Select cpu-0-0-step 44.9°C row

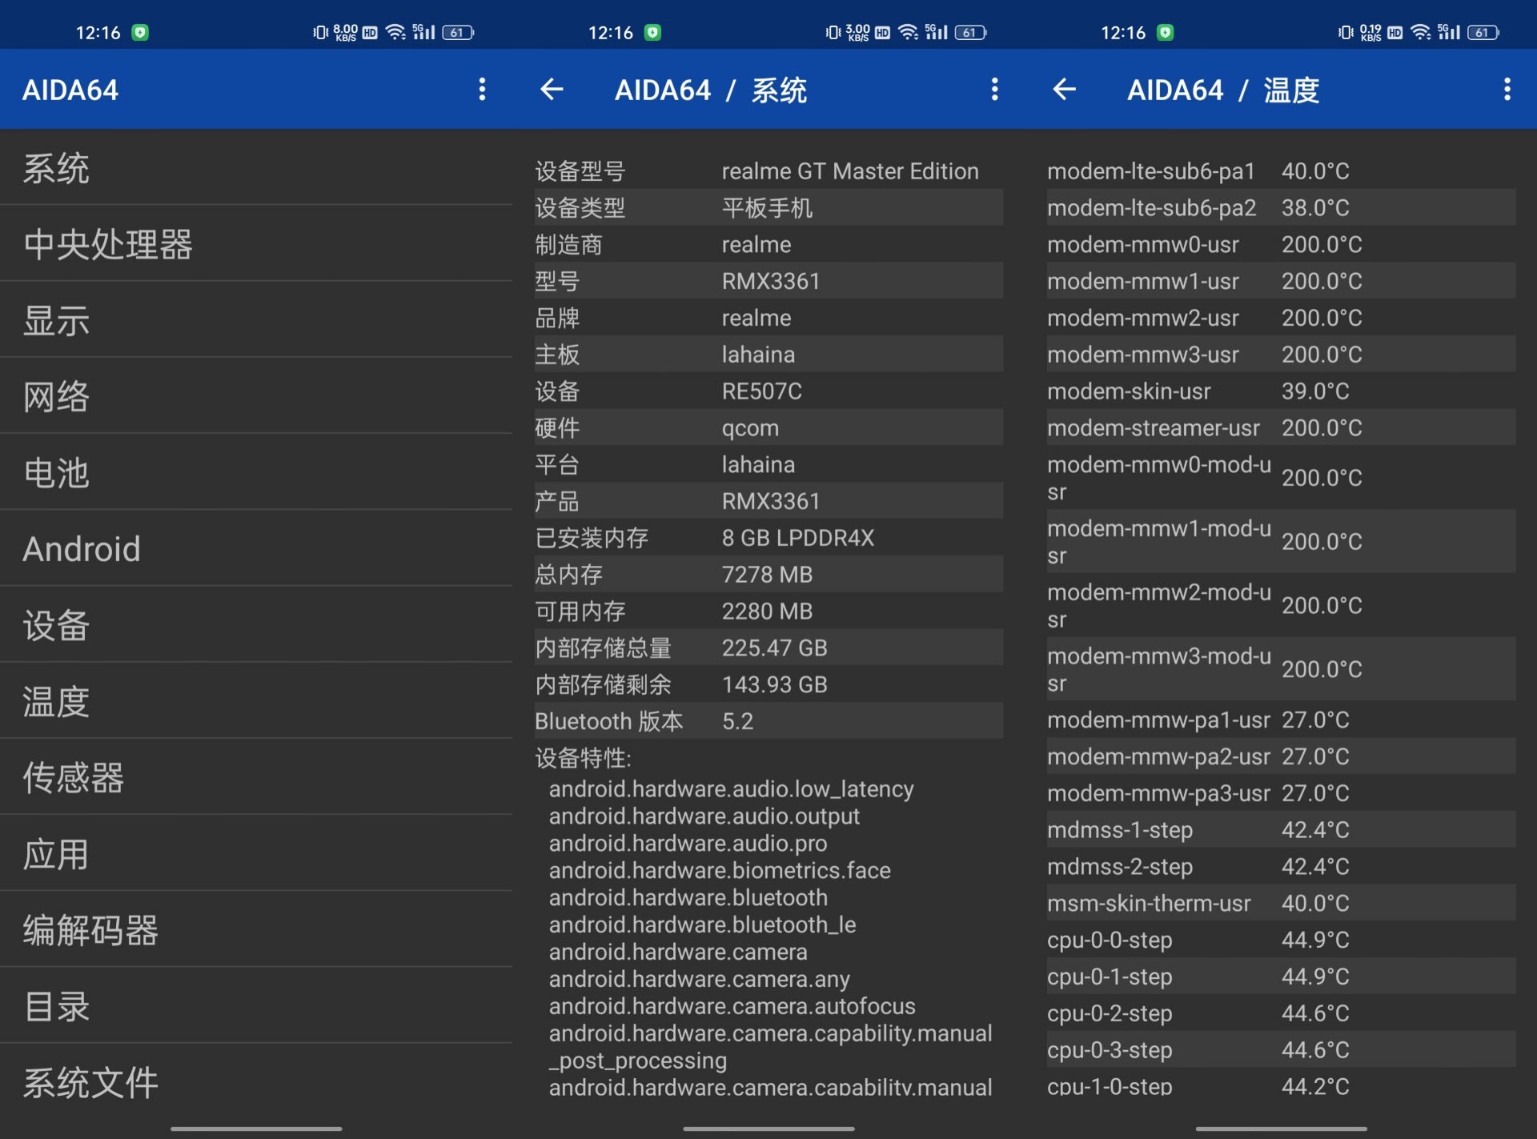click(x=1281, y=940)
